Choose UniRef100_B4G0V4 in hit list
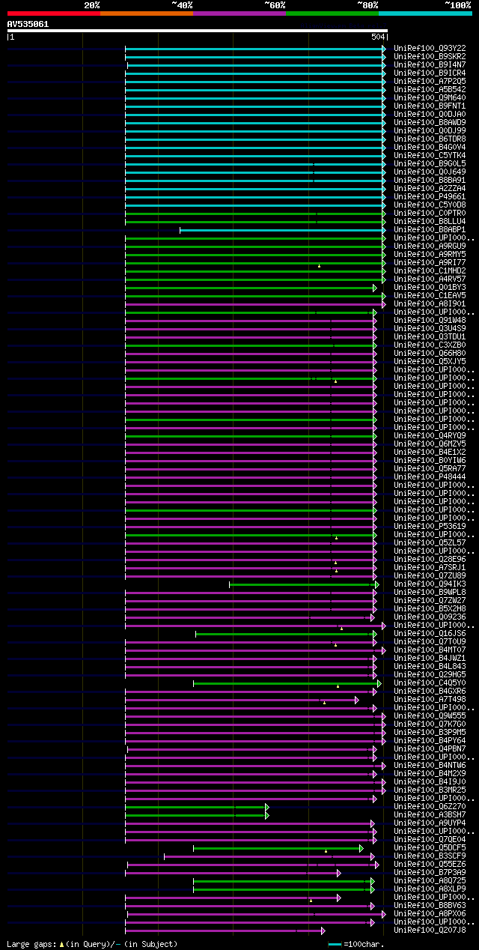The width and height of the screenshot is (479, 950). 430,147
